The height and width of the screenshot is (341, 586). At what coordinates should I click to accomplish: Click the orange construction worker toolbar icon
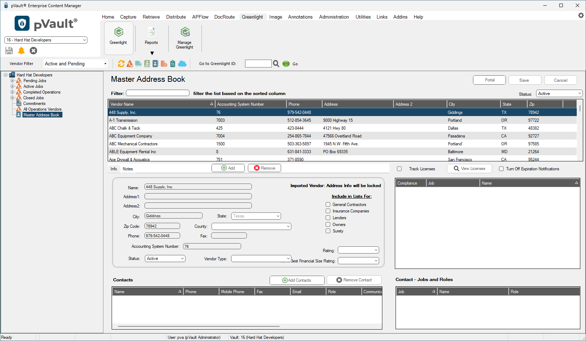(130, 64)
